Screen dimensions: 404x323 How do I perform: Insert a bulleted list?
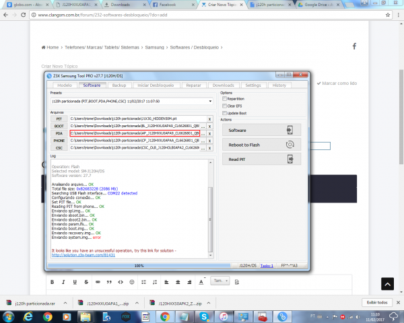(x=143, y=282)
